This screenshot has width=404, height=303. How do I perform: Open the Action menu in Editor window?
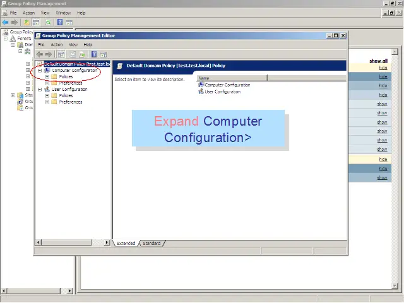[57, 45]
